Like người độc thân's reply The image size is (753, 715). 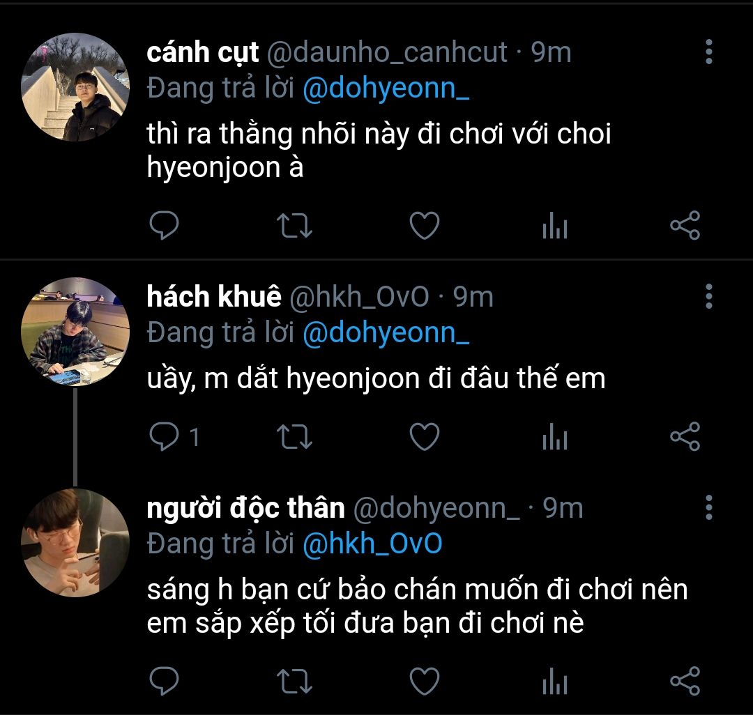[x=424, y=681]
